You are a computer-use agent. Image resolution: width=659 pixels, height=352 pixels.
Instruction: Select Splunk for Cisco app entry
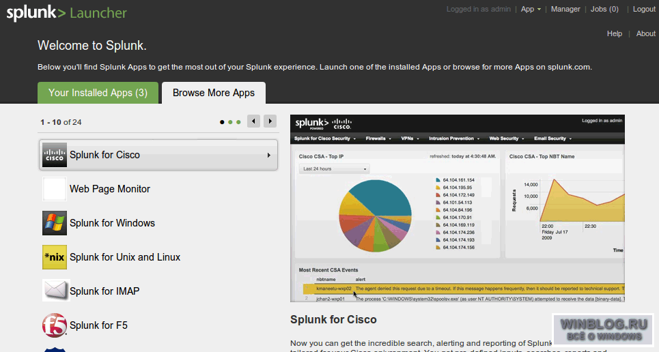click(x=158, y=155)
